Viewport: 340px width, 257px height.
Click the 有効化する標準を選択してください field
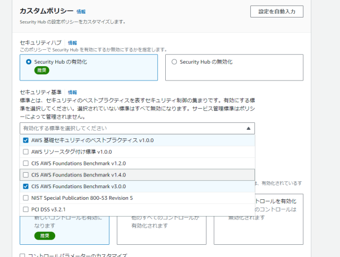pyautogui.click(x=137, y=128)
